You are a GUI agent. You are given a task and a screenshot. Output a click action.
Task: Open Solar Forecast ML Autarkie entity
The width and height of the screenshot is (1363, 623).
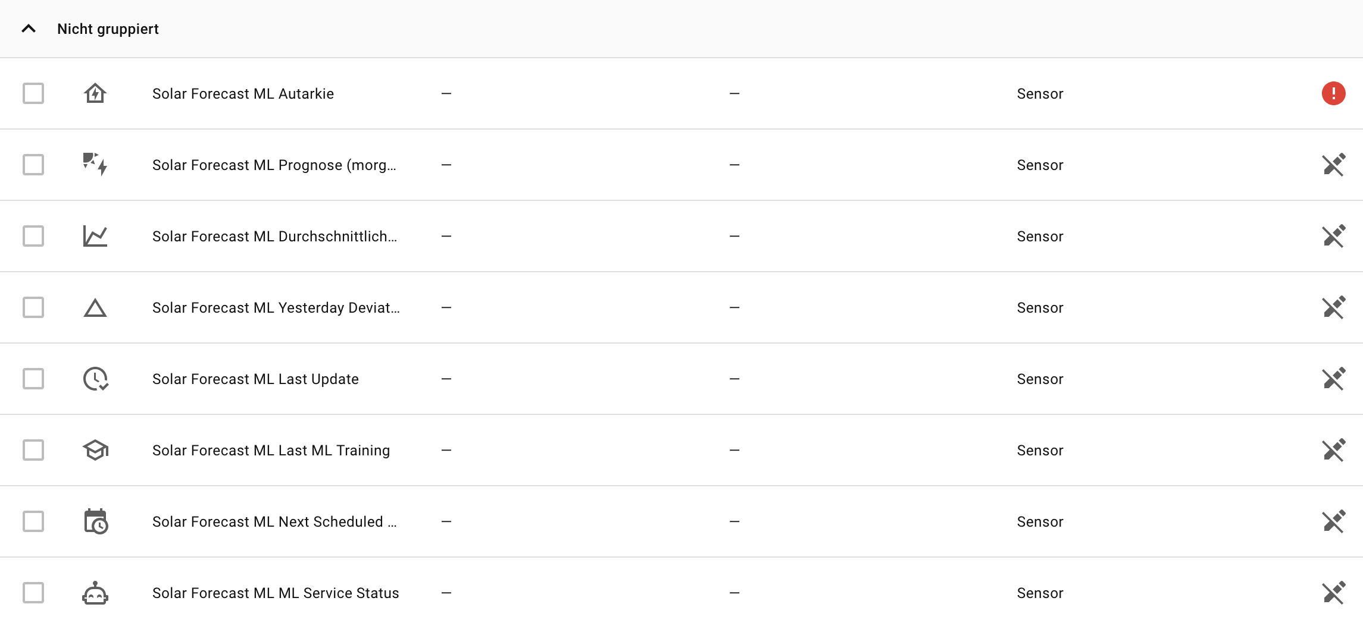(x=243, y=94)
